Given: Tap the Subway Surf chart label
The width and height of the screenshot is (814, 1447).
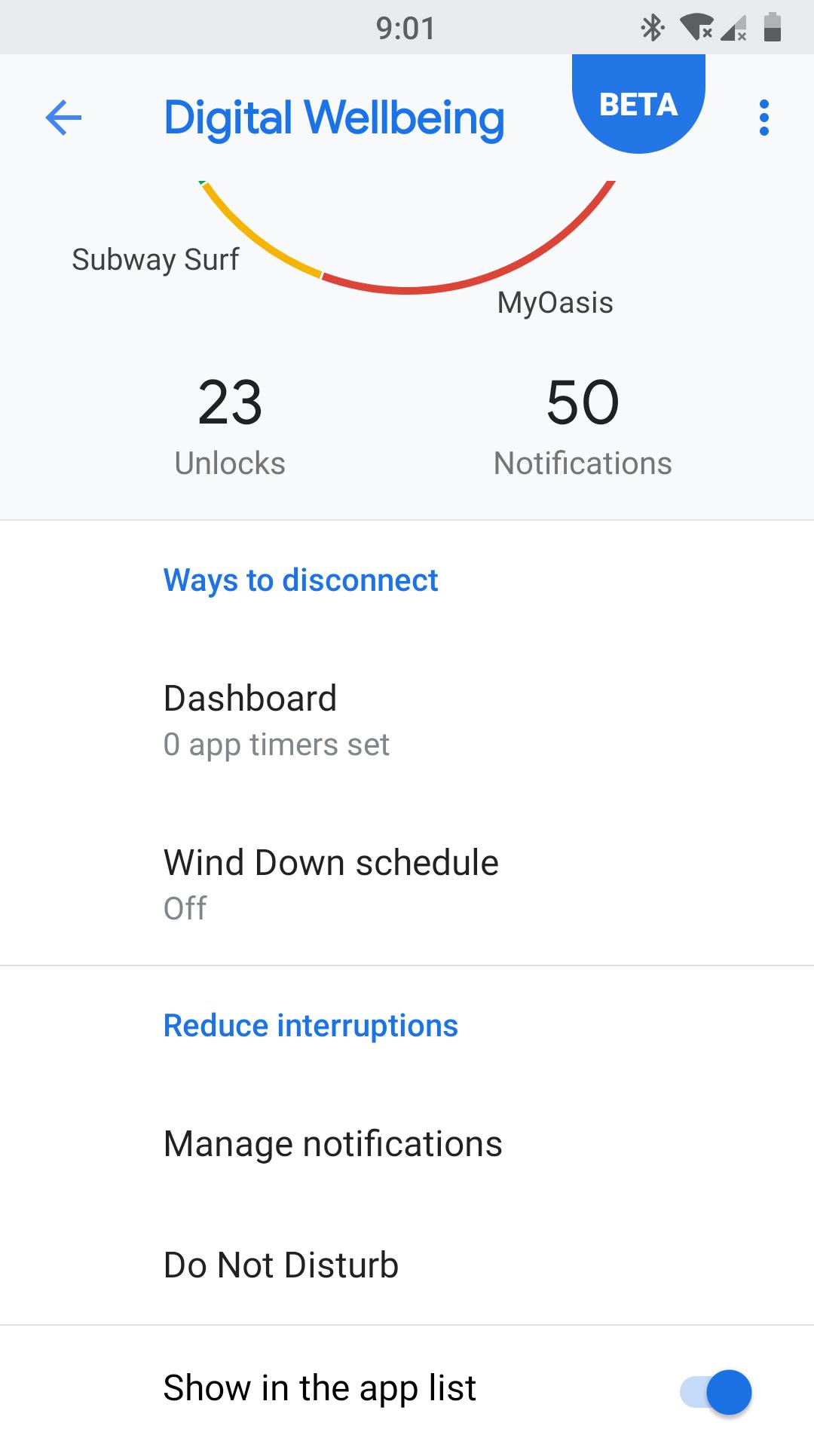Looking at the screenshot, I should pos(155,259).
